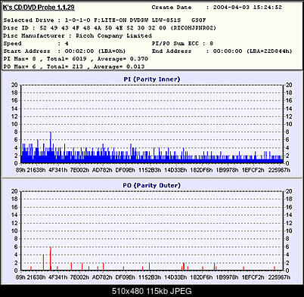Click the "PI (Parity Inner)" chart title
This screenshot has width=304, height=297.
click(x=152, y=79)
